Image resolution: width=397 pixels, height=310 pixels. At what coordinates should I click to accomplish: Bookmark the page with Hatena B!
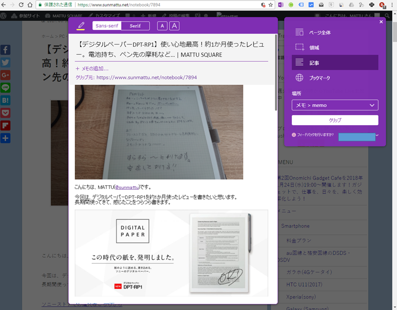tap(5, 100)
